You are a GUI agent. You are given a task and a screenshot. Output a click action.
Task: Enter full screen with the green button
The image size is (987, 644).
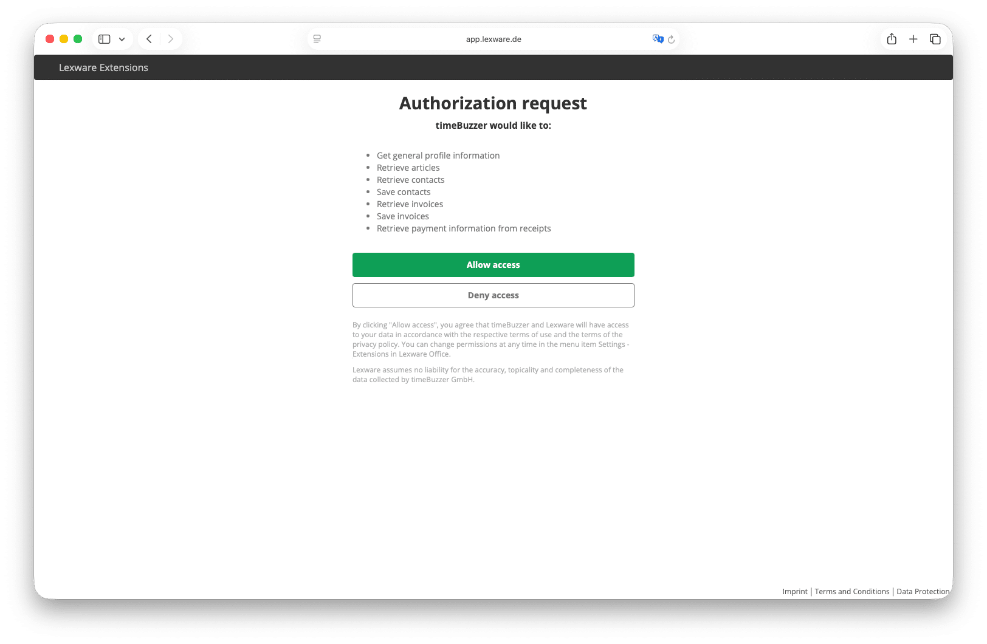(78, 39)
